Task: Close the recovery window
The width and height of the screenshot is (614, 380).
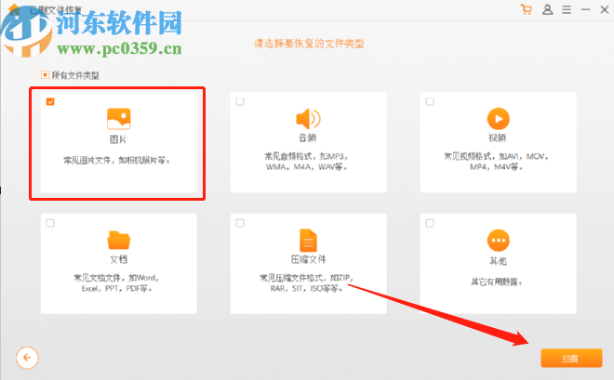Action: click(604, 9)
